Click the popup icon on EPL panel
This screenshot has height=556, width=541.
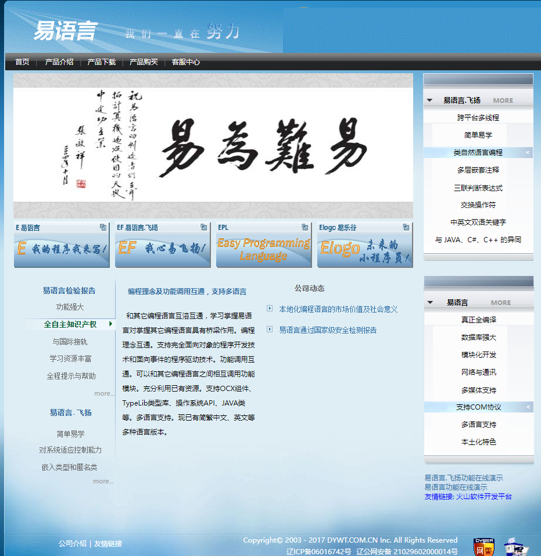click(305, 227)
